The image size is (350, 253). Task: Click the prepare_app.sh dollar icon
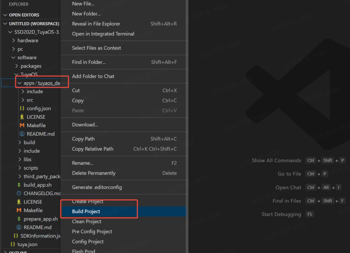coord(19,219)
